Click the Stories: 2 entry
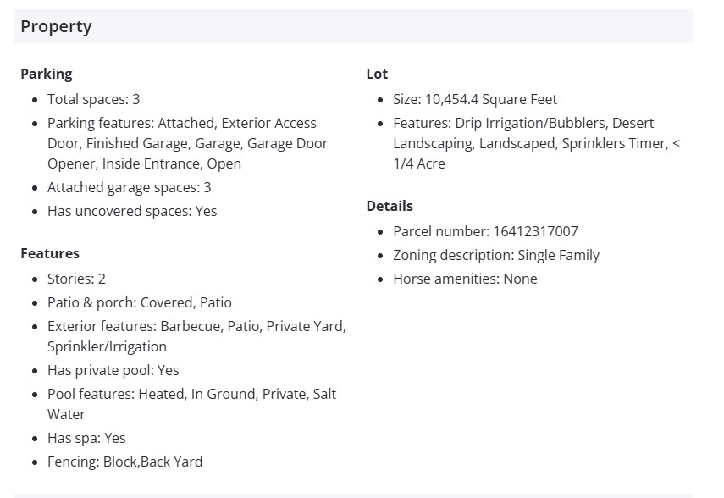The width and height of the screenshot is (724, 498). (x=76, y=279)
